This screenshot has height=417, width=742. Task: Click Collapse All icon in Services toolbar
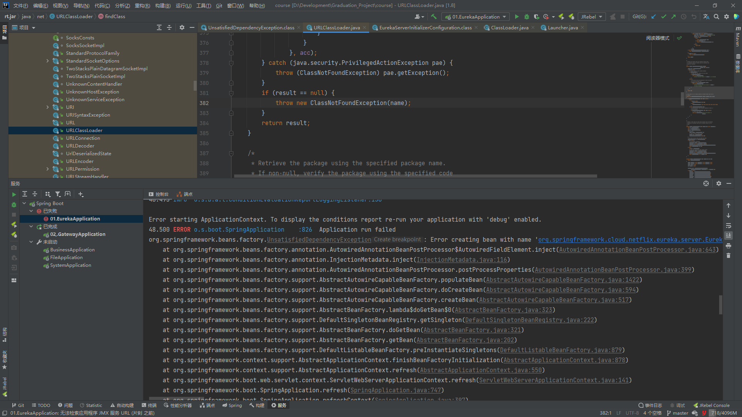tap(35, 194)
